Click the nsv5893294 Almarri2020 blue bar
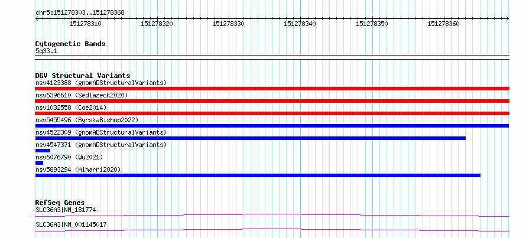The height and width of the screenshot is (238, 526). (258, 175)
